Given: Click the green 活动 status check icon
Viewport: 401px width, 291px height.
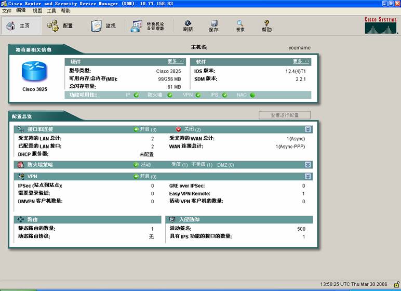Looking at the screenshot, I should point(136,165).
